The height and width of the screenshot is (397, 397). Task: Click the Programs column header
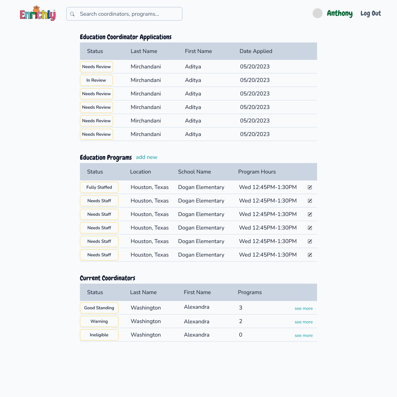pyautogui.click(x=250, y=292)
